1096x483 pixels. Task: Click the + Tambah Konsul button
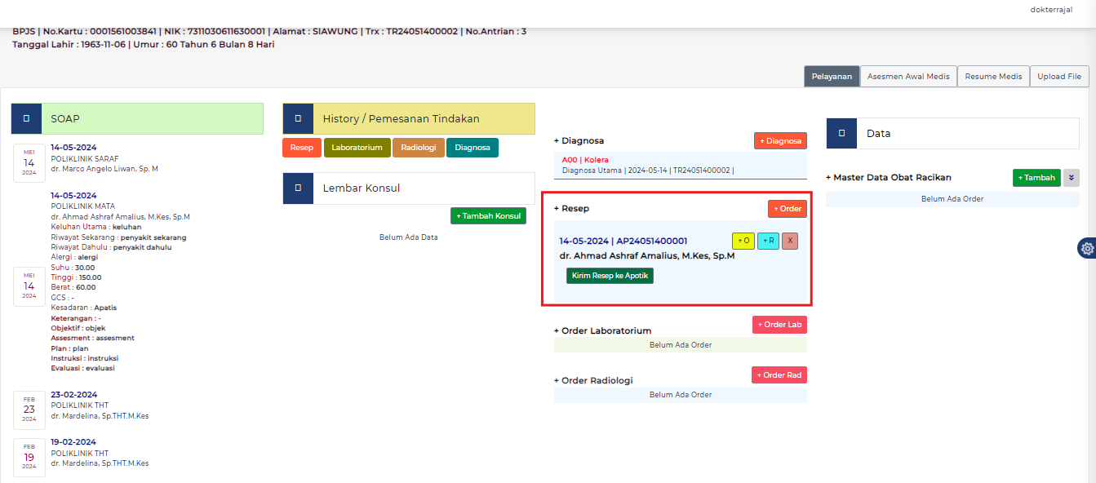click(x=488, y=215)
